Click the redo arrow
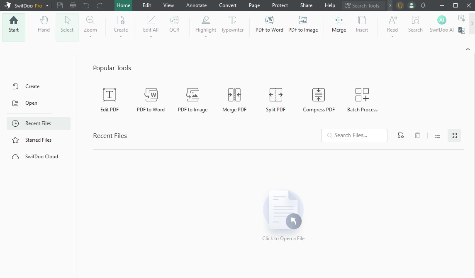 click(x=100, y=5)
